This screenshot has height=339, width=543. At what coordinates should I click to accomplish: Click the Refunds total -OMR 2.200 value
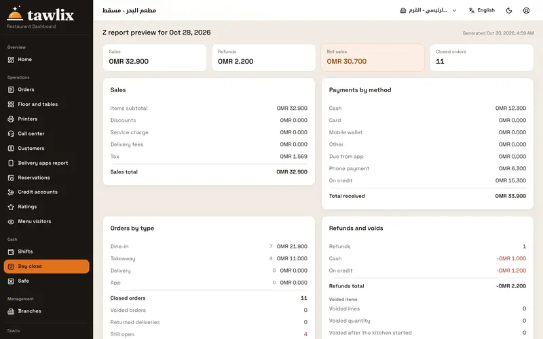pyautogui.click(x=511, y=286)
